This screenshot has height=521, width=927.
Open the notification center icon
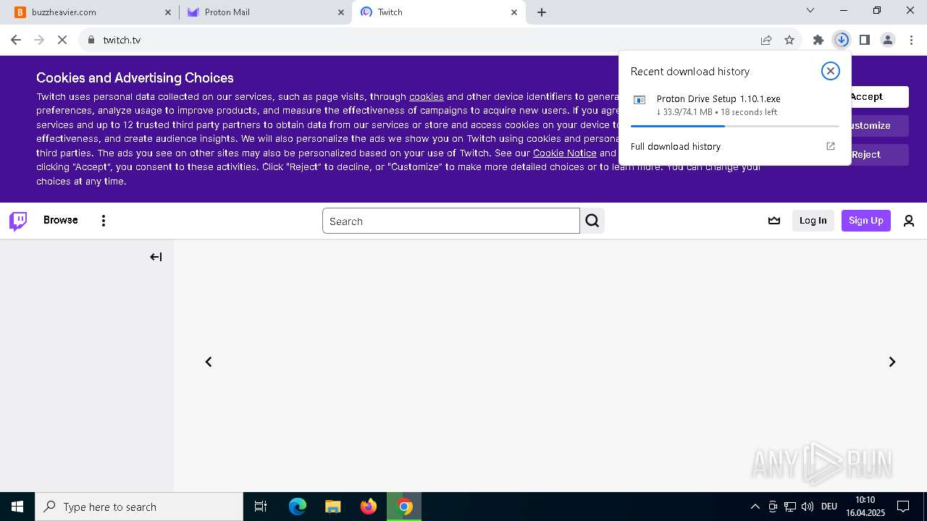click(x=903, y=507)
